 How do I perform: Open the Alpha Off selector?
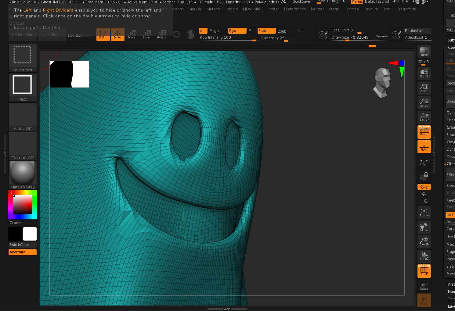(23, 117)
